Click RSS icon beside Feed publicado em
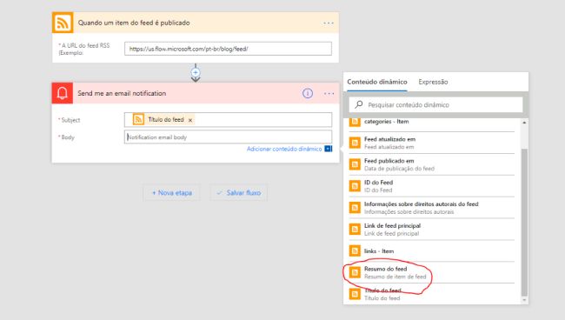 coord(355,164)
